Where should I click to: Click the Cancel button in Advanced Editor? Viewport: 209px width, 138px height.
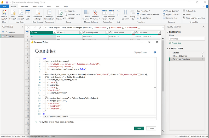(x=151, y=129)
